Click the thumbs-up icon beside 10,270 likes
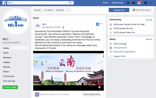Viewport: 156px width, 98px height. [111, 29]
